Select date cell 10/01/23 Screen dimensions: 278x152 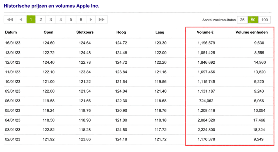coord(13,81)
